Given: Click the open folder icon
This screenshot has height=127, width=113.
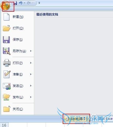Looking at the screenshot, I should click(x=6, y=28).
